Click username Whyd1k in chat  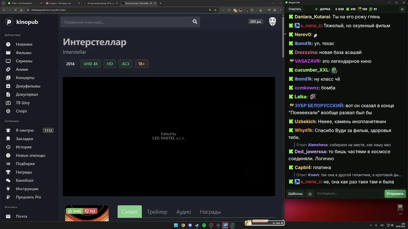[x=304, y=130]
